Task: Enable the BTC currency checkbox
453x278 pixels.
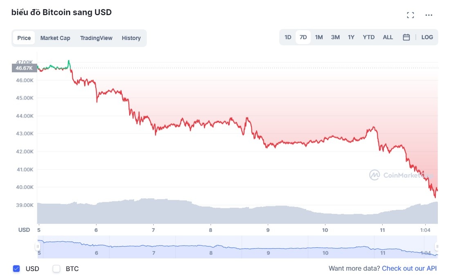Action: (56, 269)
